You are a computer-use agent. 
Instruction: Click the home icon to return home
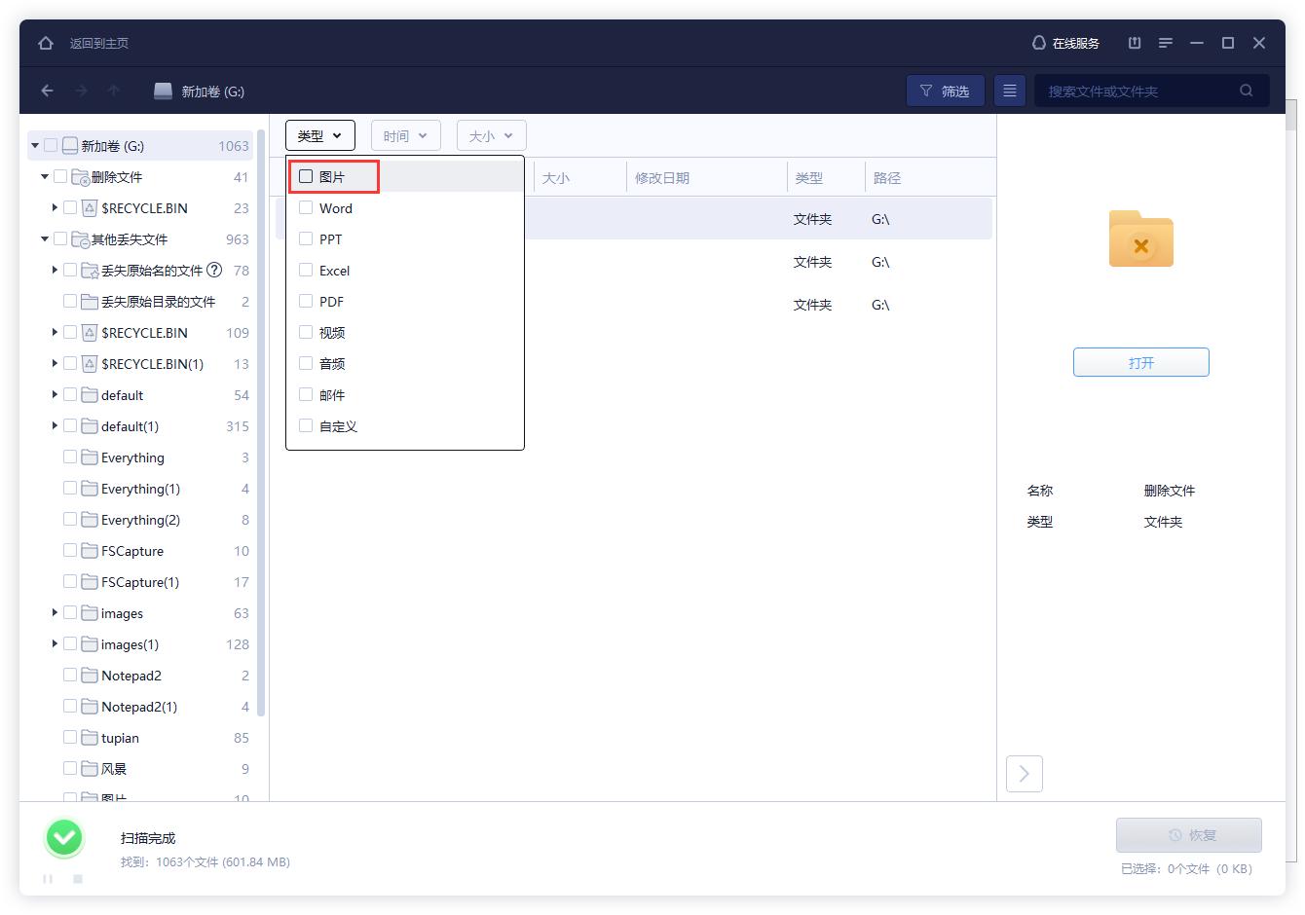(45, 43)
